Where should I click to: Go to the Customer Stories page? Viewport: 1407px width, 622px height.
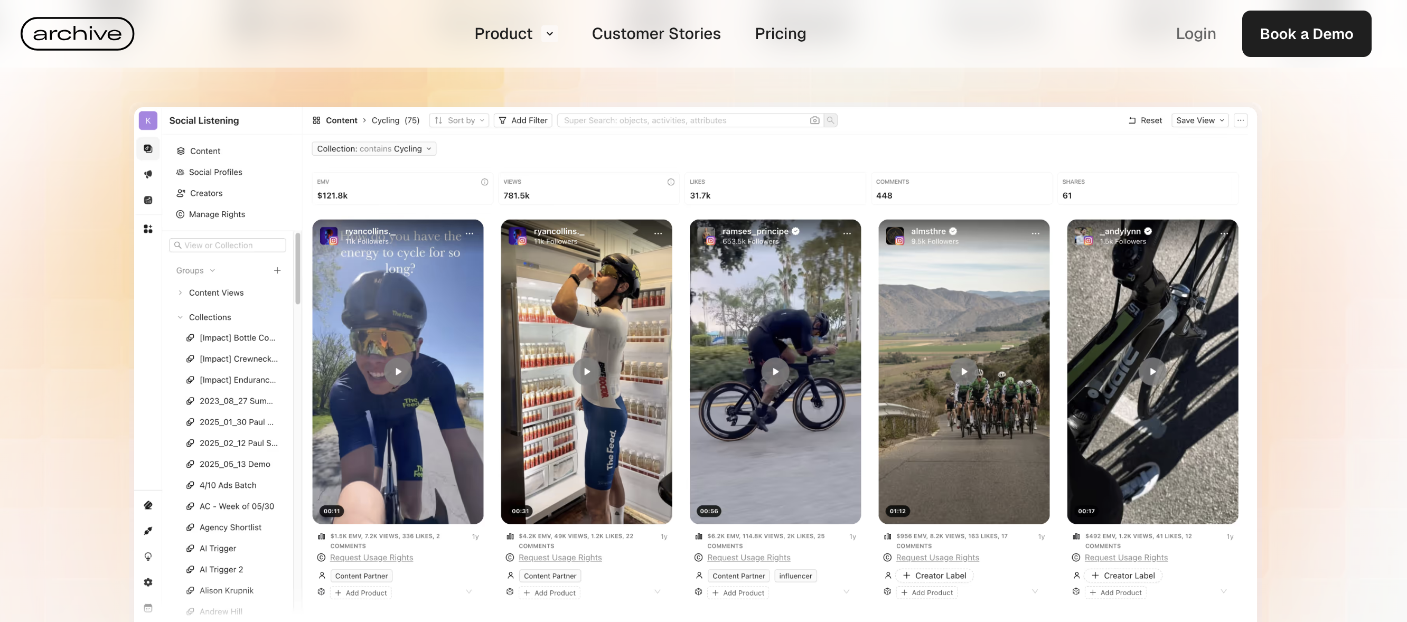(656, 34)
